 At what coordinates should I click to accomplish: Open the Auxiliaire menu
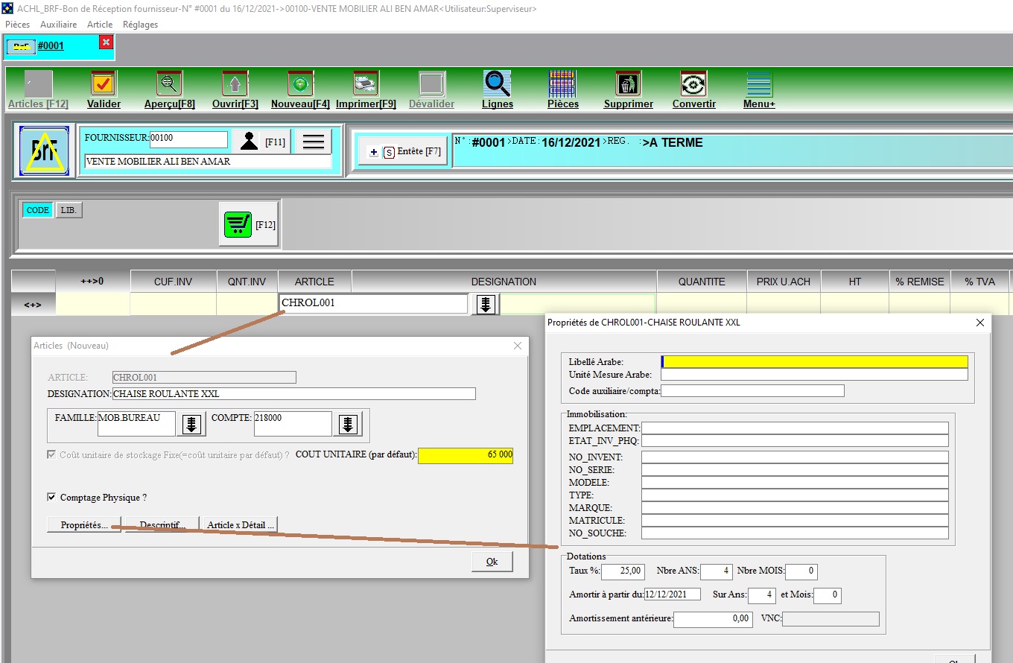[58, 25]
